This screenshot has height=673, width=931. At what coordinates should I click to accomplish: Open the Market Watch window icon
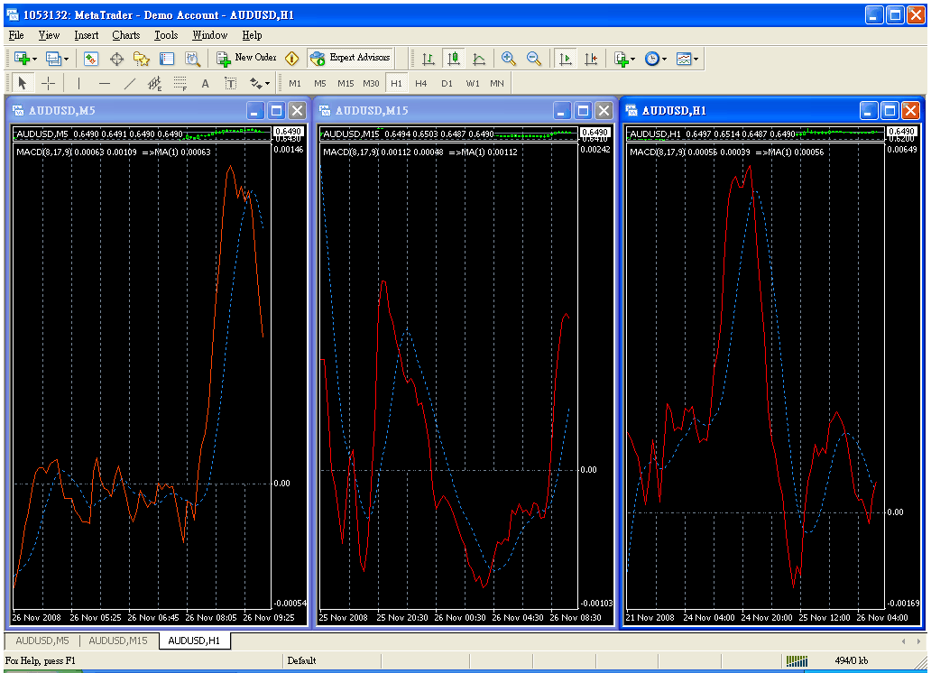[91, 59]
